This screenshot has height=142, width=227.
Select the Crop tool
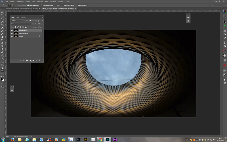[2, 24]
